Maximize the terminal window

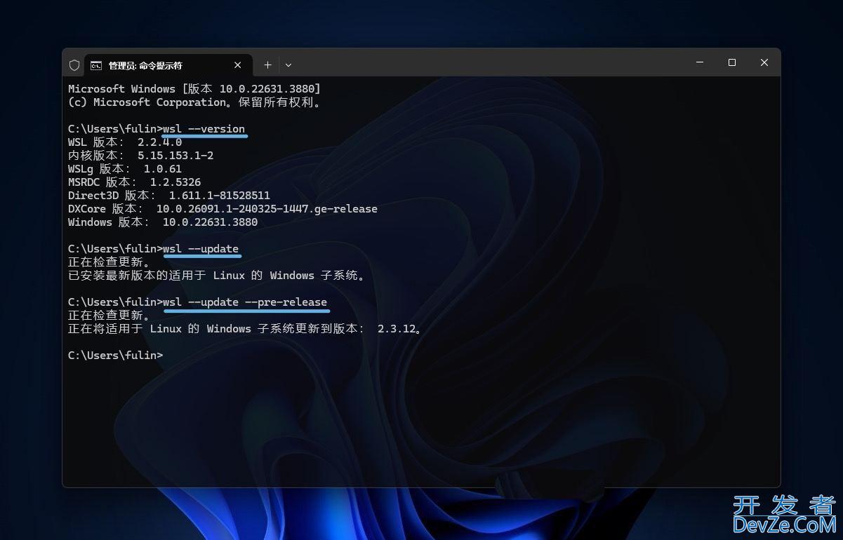732,62
